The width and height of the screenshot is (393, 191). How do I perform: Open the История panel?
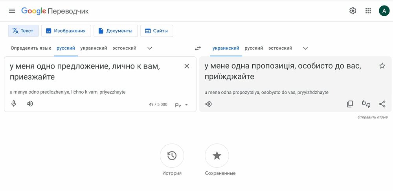click(172, 156)
